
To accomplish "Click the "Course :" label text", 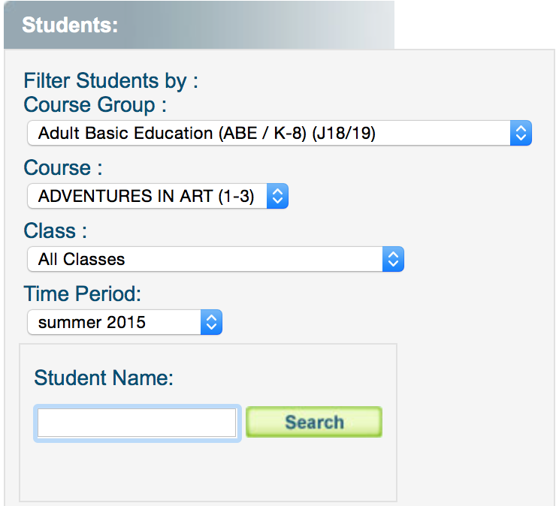I will coord(63,167).
